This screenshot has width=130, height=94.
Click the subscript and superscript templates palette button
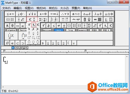point(32,19)
